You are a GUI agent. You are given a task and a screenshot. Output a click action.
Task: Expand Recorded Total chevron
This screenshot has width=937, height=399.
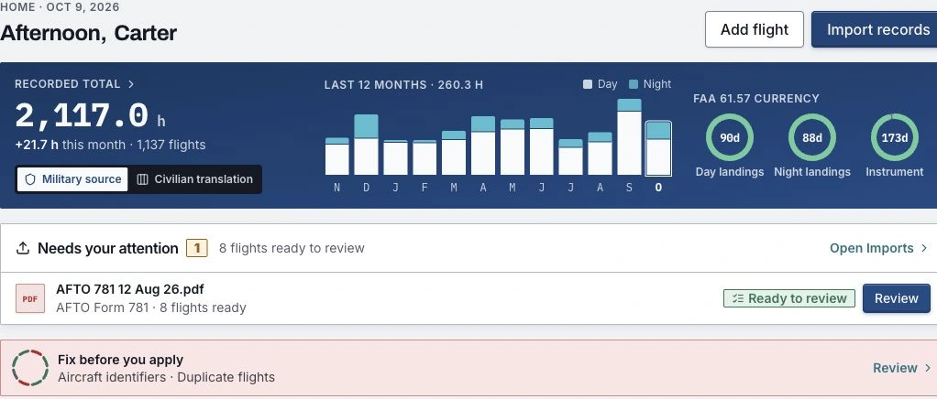[x=131, y=84]
